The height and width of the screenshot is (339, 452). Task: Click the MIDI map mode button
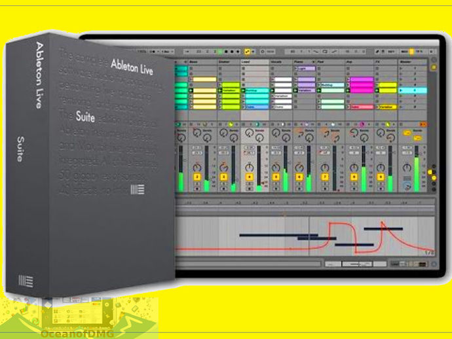coord(404,52)
